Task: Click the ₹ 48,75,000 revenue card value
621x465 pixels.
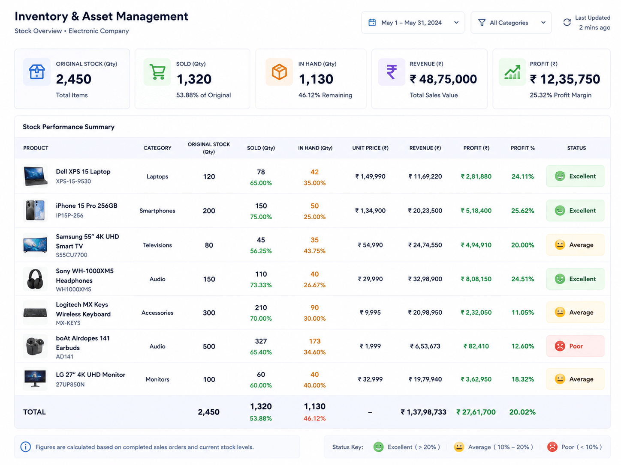Action: pos(443,79)
